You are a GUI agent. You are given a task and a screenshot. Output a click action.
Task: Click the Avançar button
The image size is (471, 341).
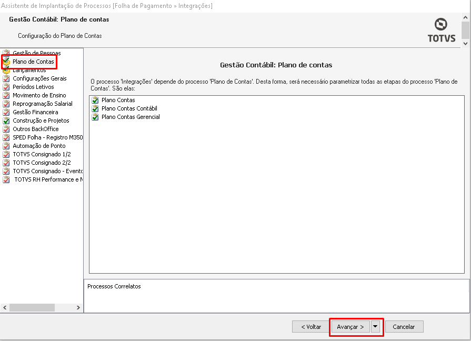350,327
